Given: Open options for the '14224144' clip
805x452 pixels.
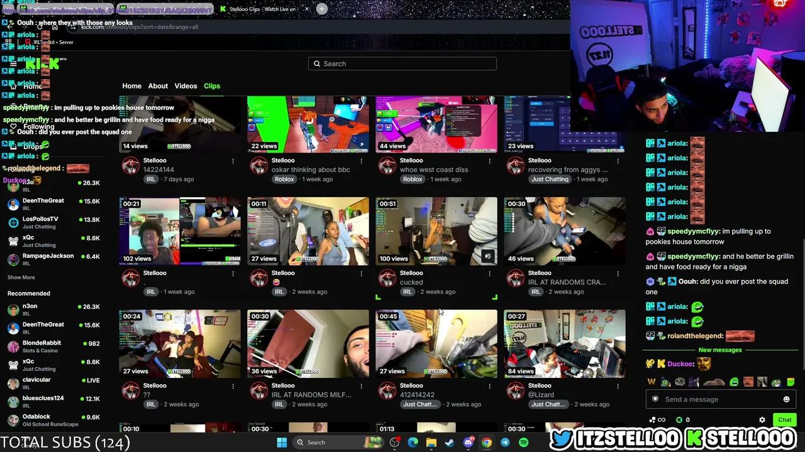Looking at the screenshot, I should [x=233, y=161].
